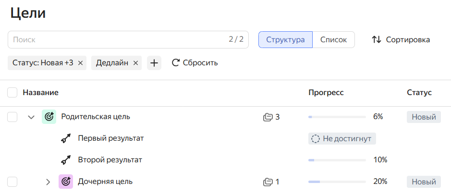Switch to the Структура view tab

tap(285, 39)
